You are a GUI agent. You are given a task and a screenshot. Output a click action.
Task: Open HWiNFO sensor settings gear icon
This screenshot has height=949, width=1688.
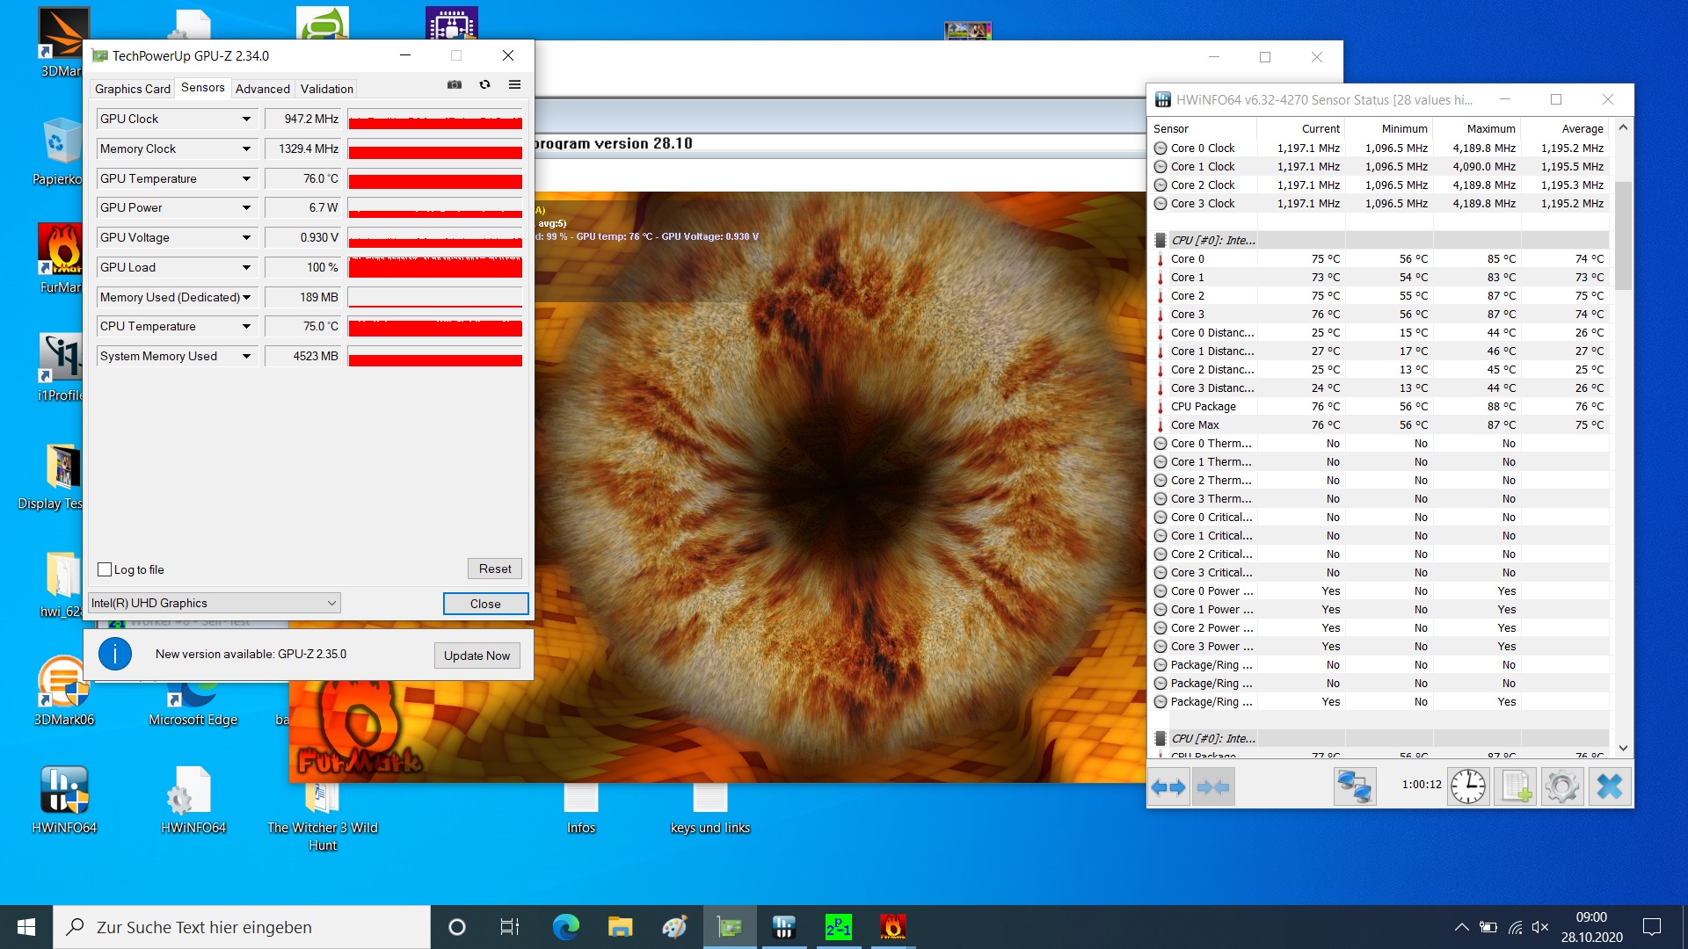point(1562,786)
